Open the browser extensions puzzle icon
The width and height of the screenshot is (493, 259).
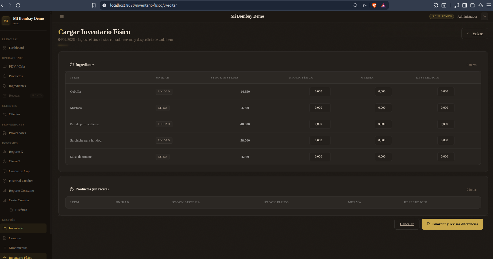point(436,5)
